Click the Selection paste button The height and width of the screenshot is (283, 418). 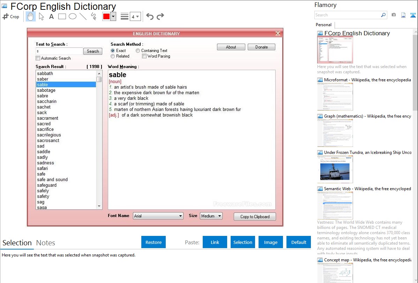(243, 242)
